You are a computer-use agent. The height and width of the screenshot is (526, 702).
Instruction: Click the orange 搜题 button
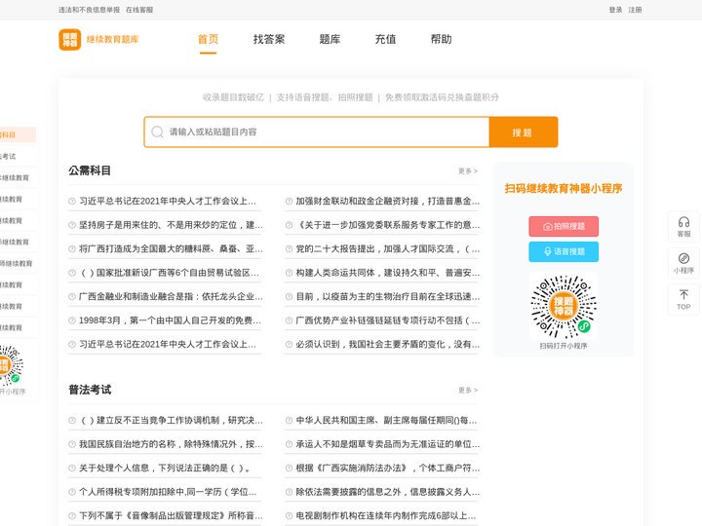tap(524, 131)
